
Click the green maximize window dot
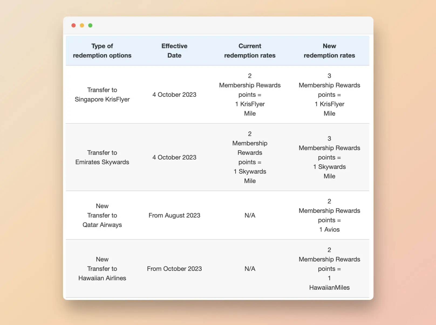coord(90,25)
